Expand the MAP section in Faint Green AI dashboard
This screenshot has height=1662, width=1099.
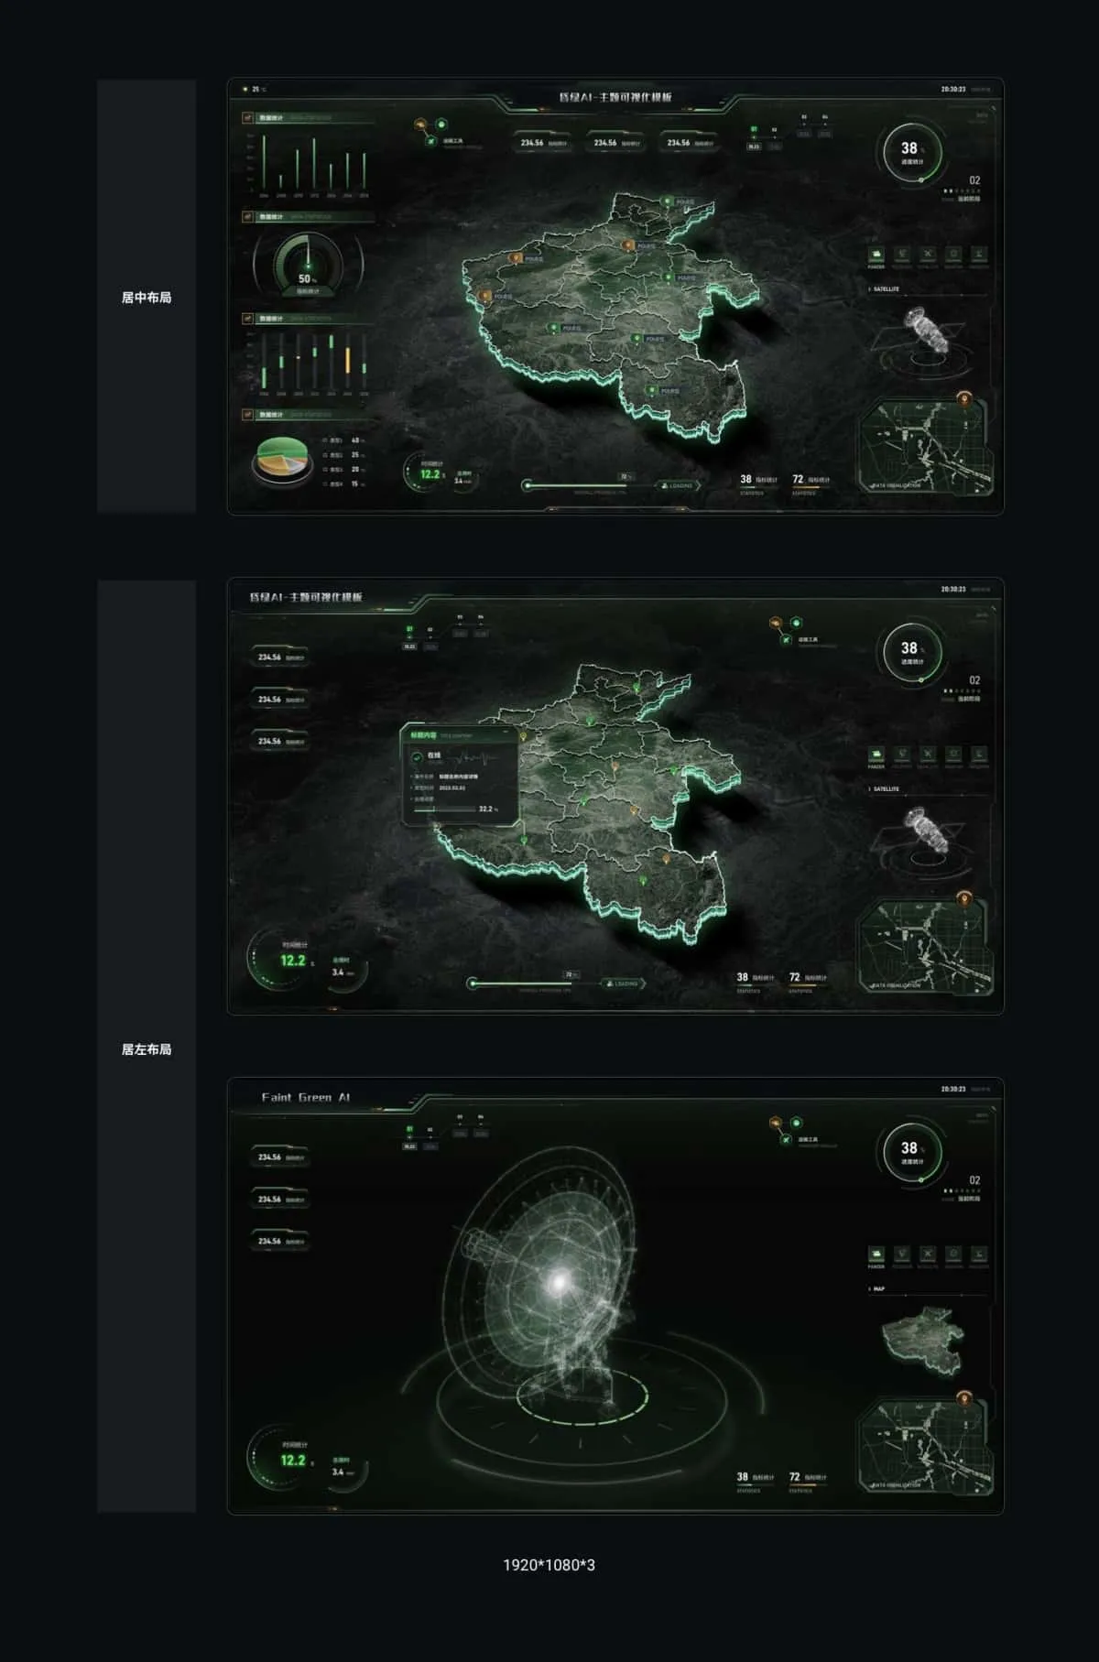click(877, 1288)
